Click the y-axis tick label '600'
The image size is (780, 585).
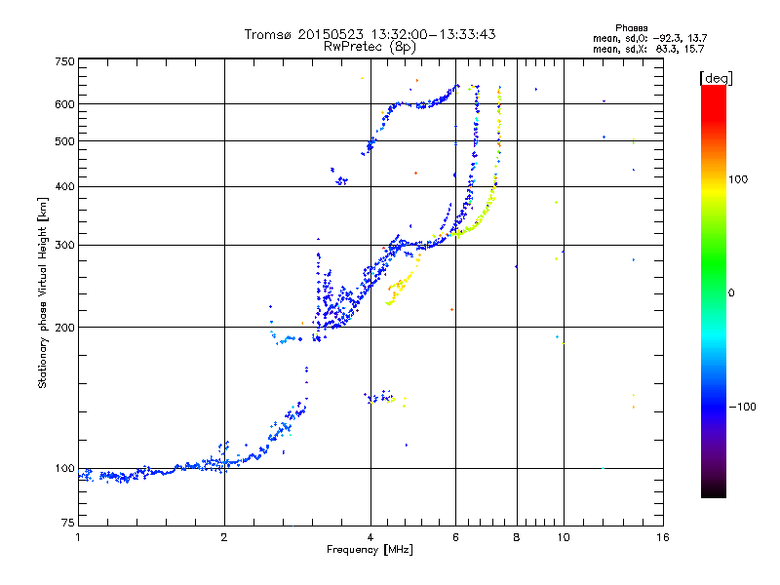pyautogui.click(x=64, y=104)
